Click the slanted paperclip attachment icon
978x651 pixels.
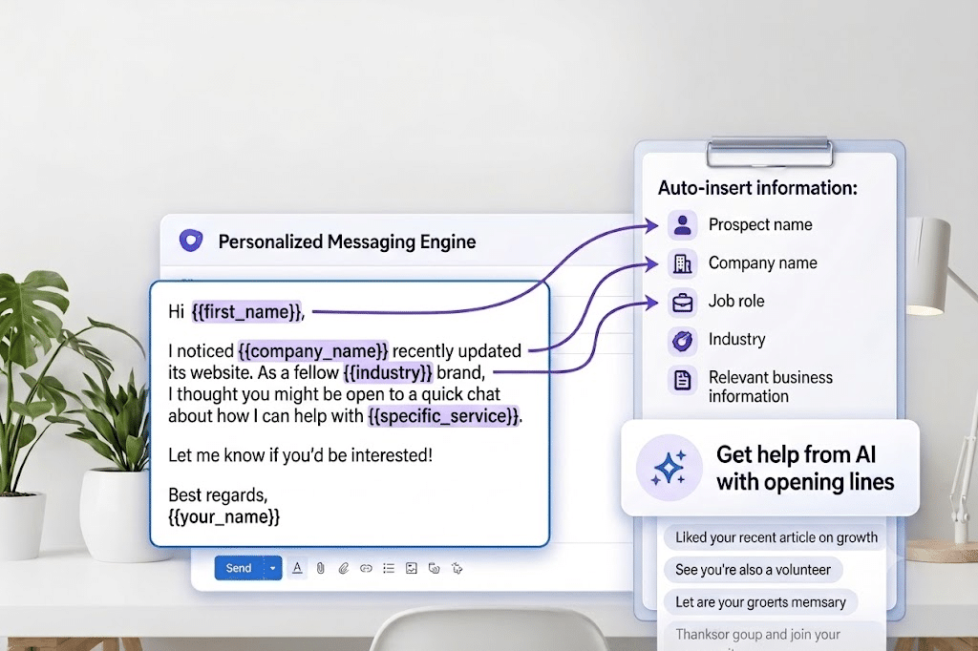pos(343,568)
